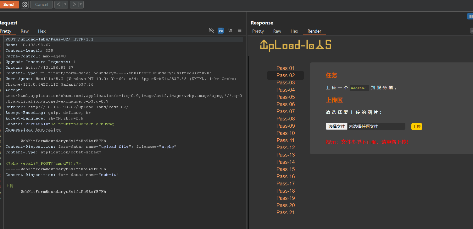
Task: Open the Pass-11 link
Action: [286, 140]
